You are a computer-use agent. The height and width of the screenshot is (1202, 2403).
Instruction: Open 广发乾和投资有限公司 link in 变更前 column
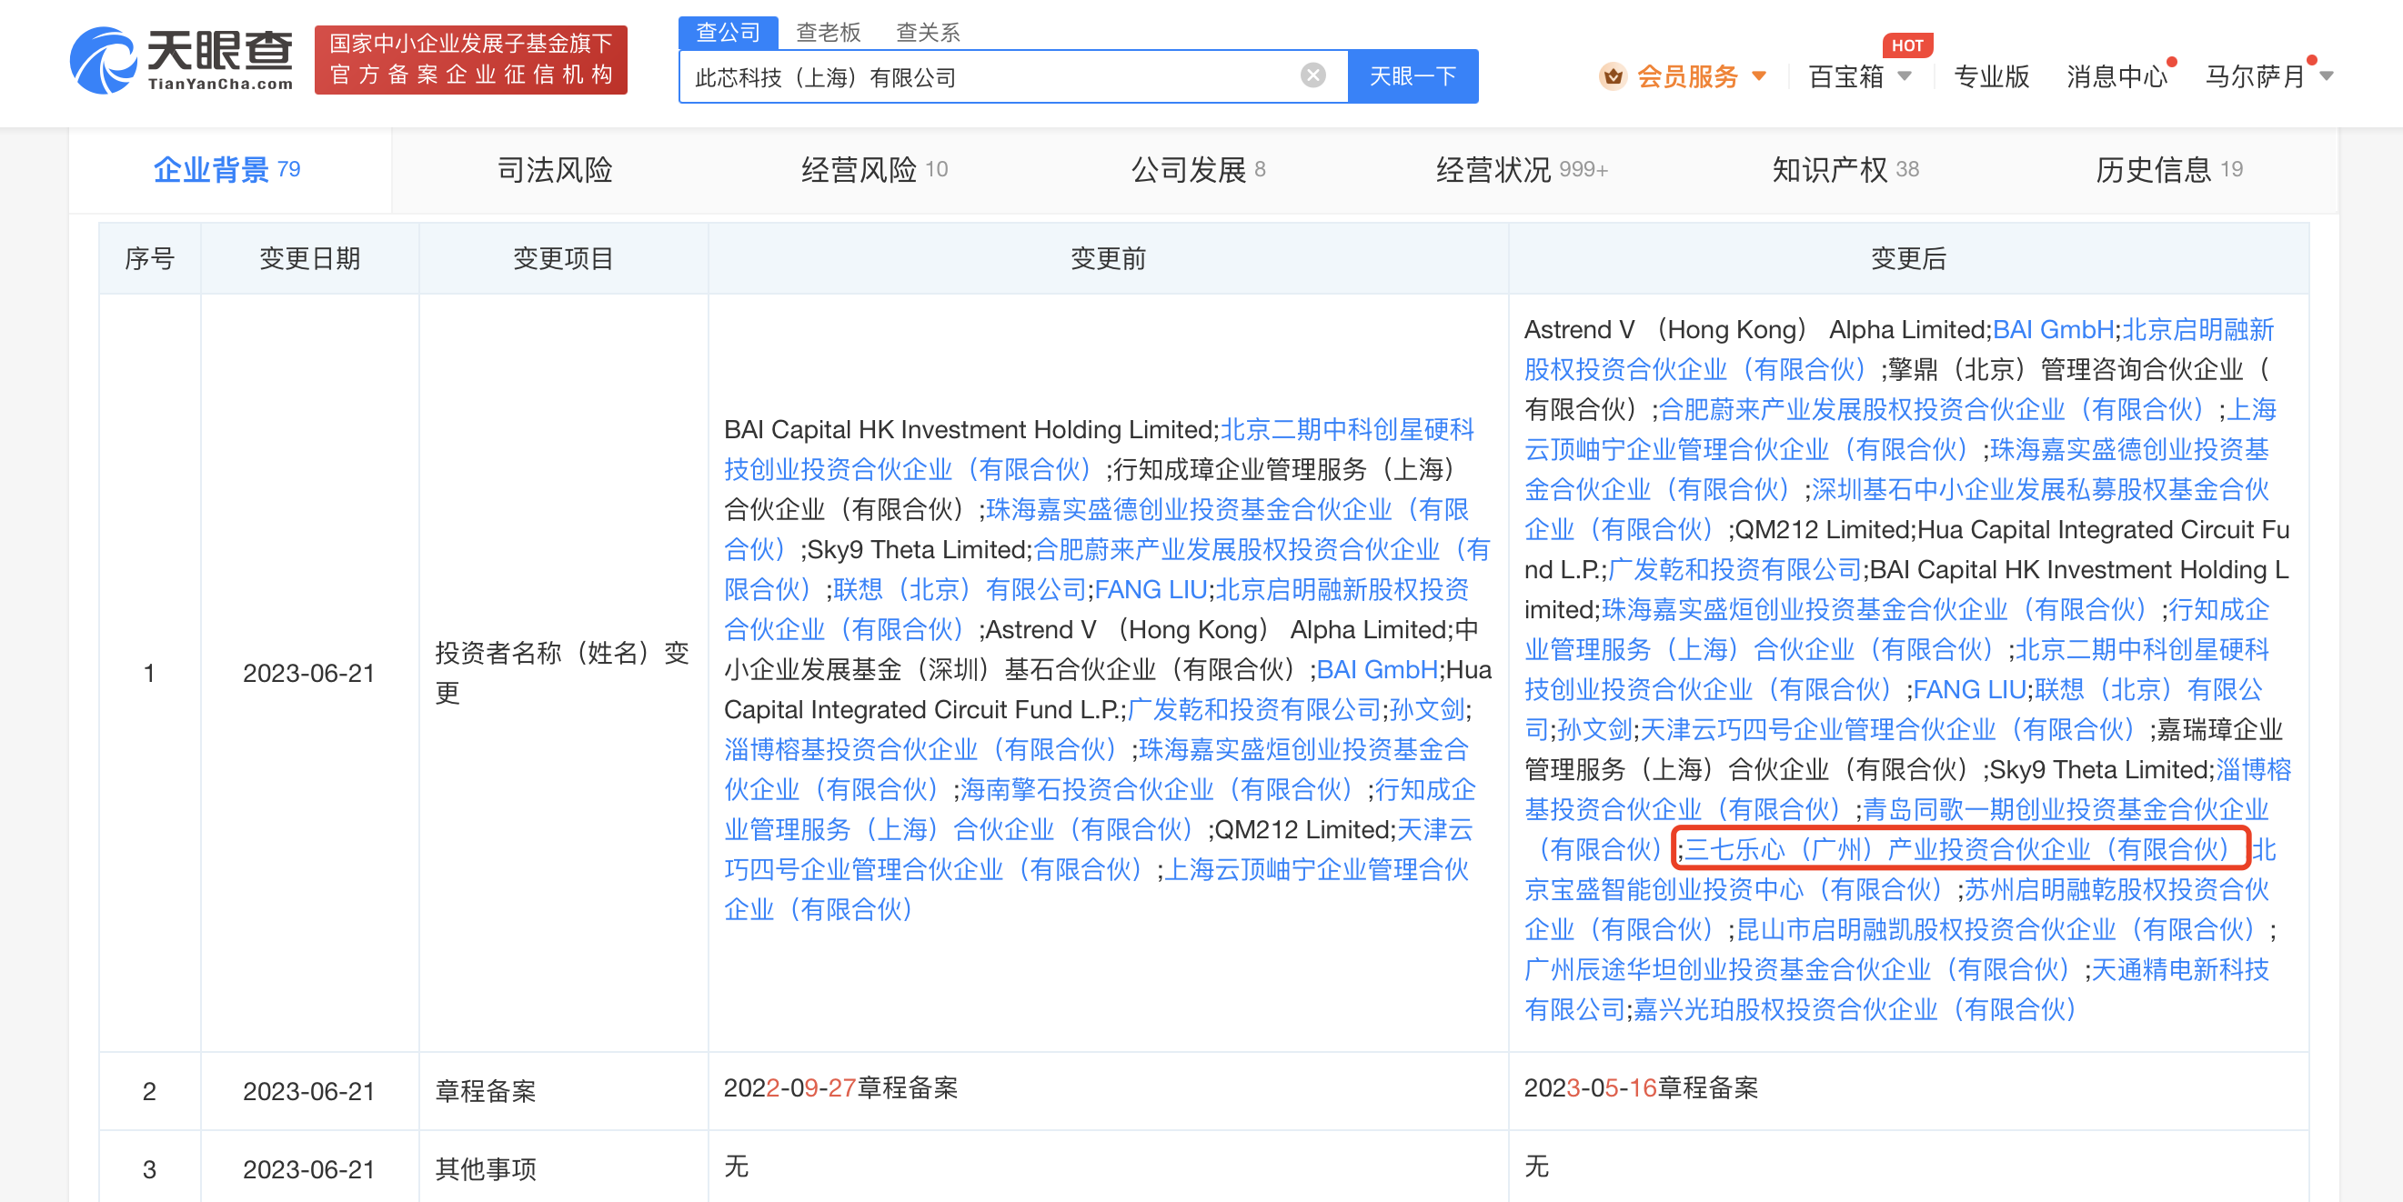coord(1253,709)
